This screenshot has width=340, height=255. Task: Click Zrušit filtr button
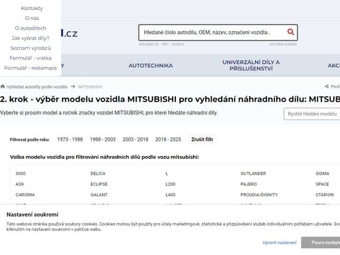(202, 139)
